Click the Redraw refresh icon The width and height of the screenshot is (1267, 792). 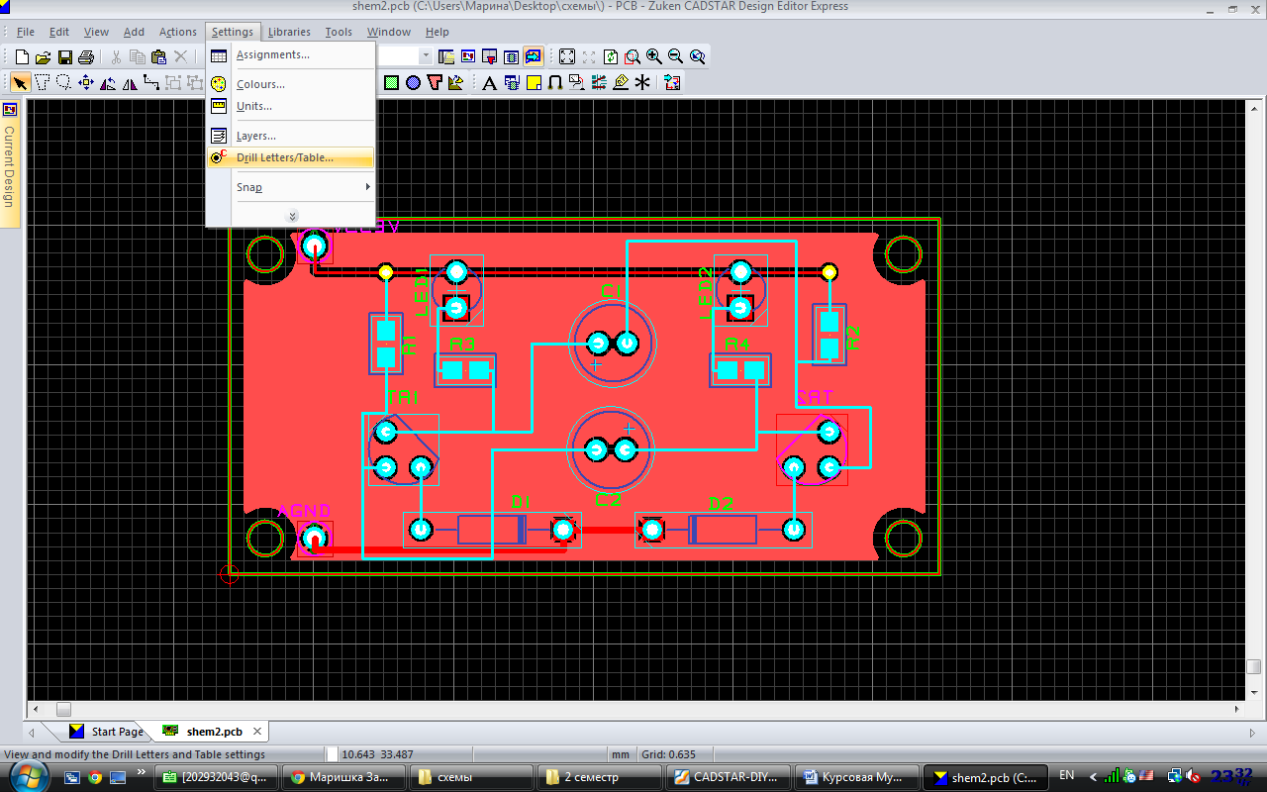[x=611, y=57]
